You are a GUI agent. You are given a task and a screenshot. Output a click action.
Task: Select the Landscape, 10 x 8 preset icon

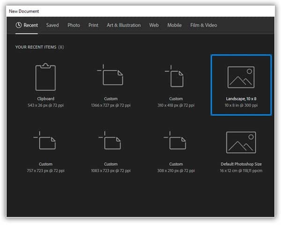241,77
